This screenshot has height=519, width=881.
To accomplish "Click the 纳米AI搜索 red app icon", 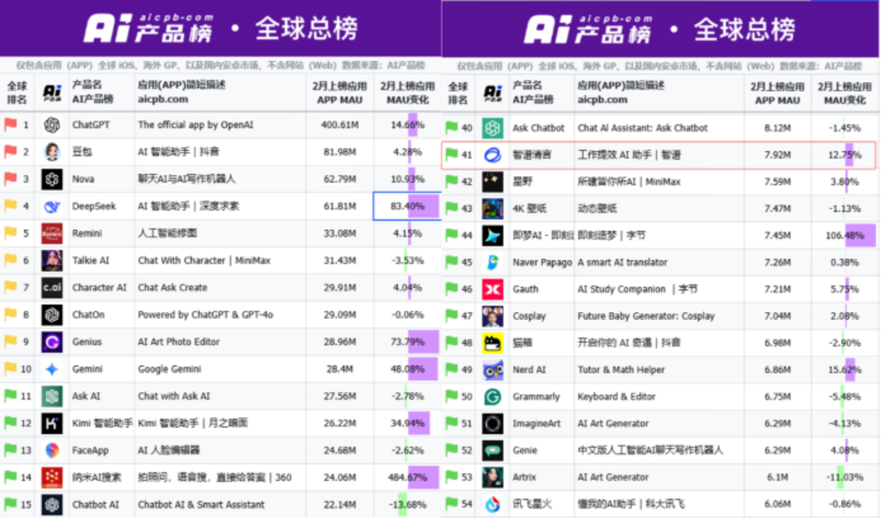I will [52, 477].
